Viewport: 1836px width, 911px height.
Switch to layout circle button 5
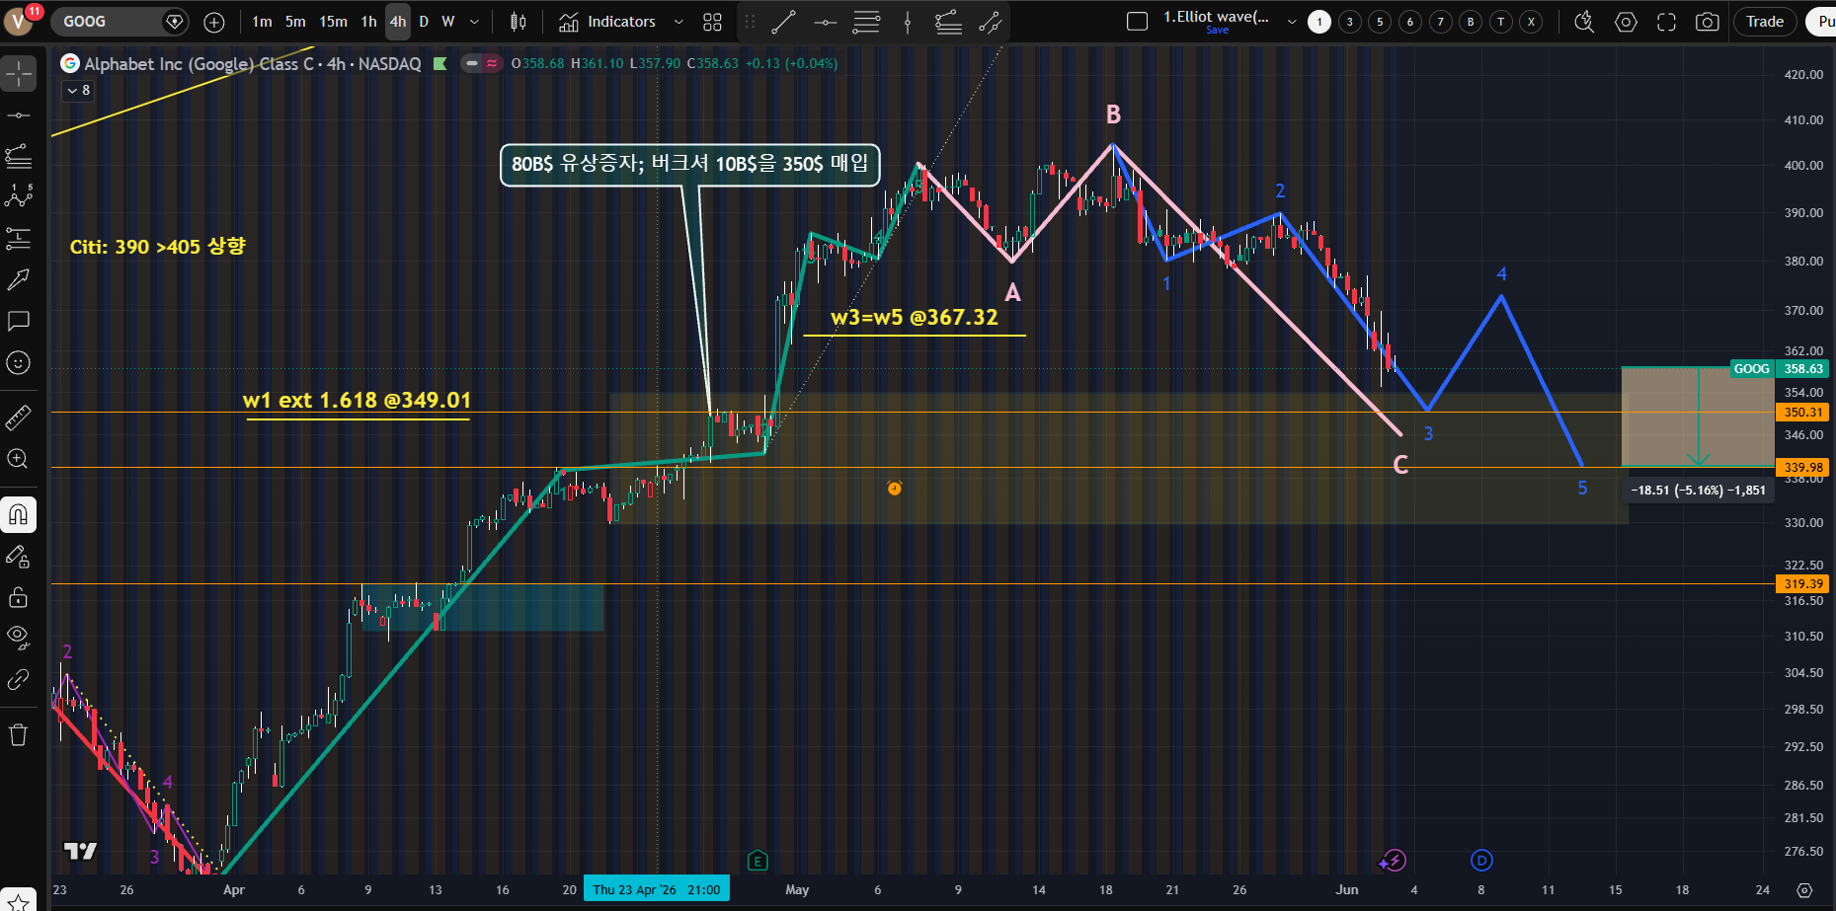(x=1381, y=22)
